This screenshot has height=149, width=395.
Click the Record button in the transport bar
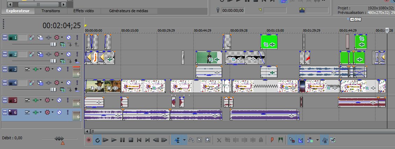click(89, 140)
